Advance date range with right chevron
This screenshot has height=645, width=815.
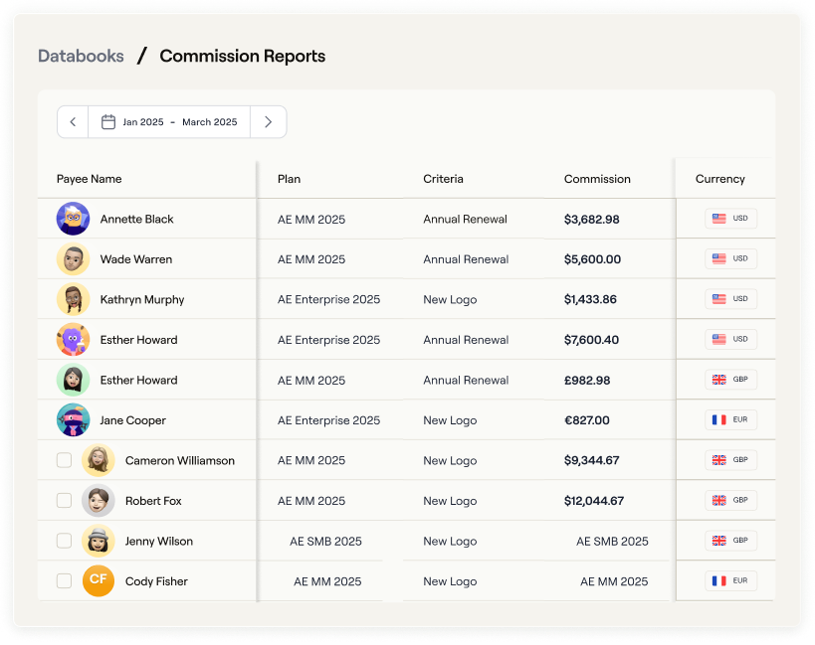(269, 122)
